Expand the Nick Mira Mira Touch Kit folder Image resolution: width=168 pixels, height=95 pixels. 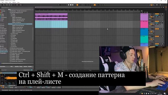[x=10, y=11]
